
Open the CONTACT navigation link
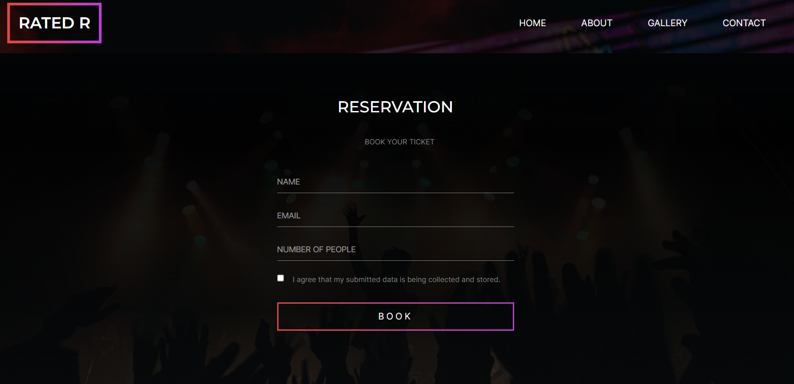click(x=744, y=23)
